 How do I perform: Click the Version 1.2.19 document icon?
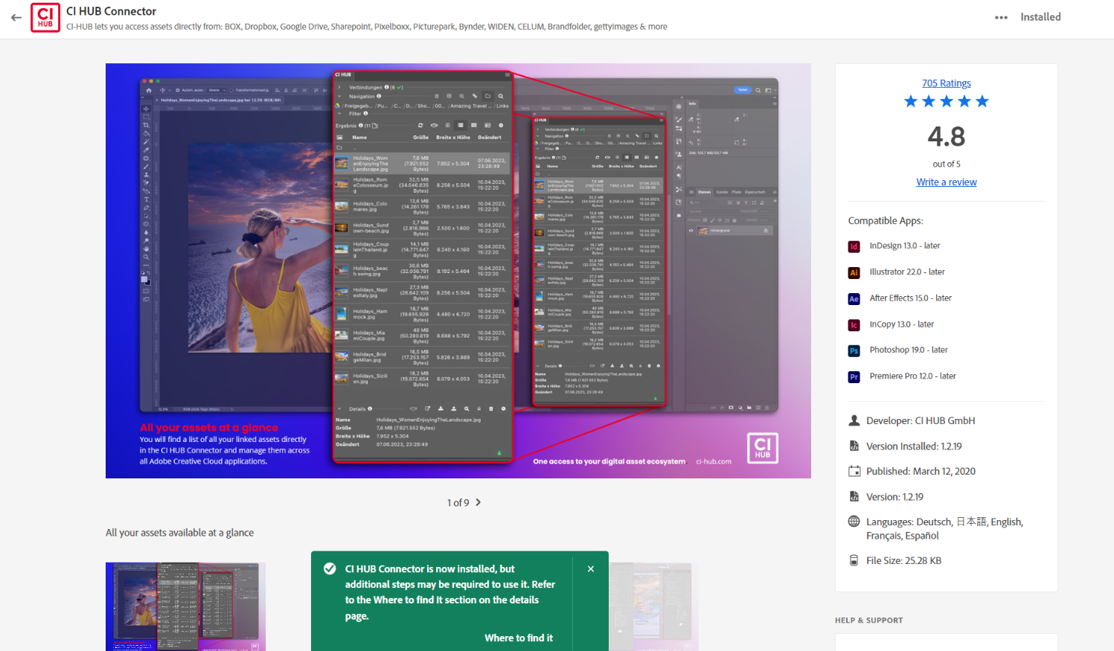[x=854, y=496]
